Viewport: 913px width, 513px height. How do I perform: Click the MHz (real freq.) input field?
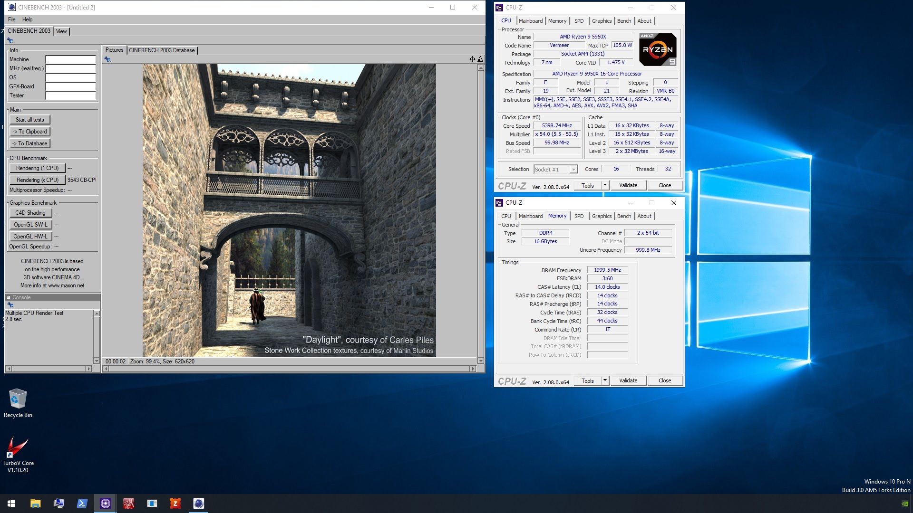coord(70,68)
